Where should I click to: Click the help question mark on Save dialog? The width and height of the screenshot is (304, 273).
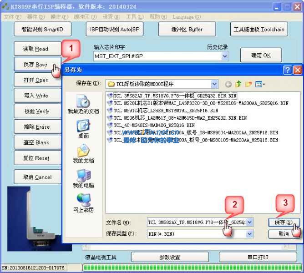(287, 70)
